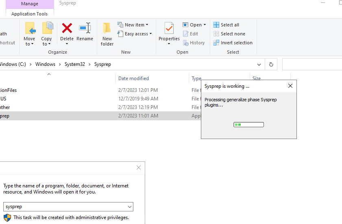Viewport: 342px width, 224px height.
Task: Expand breadcrumb arrow after System32
Action: coord(89,64)
